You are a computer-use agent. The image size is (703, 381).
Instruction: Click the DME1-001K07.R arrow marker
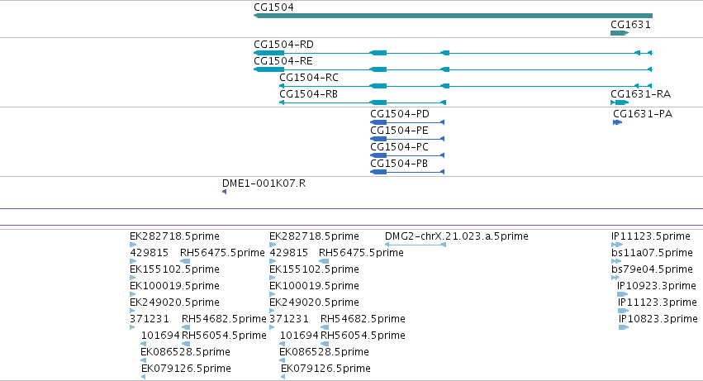224,192
